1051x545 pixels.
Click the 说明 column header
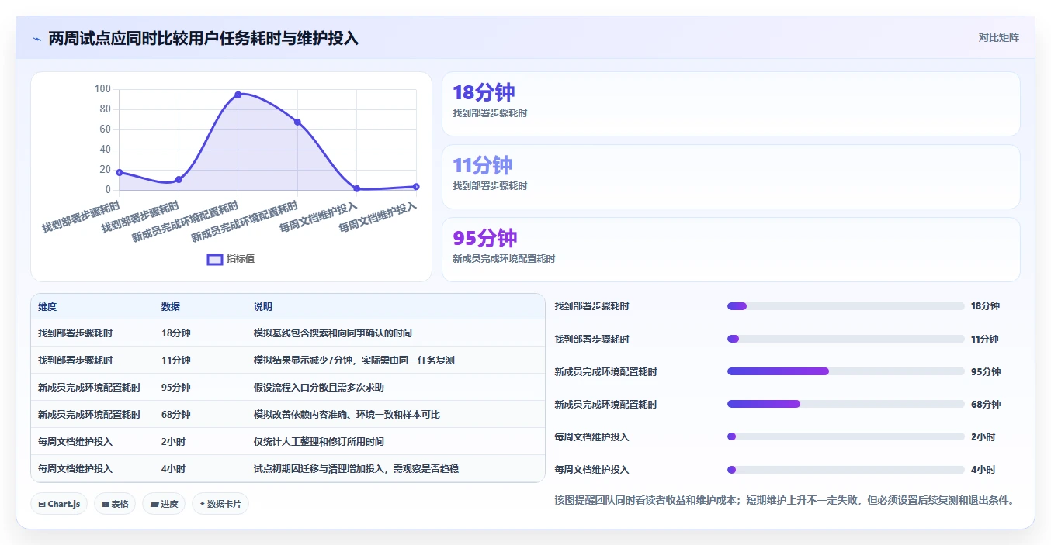coord(263,307)
